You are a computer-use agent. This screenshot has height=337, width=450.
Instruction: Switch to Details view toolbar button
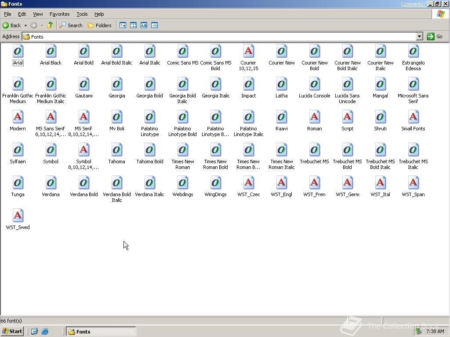pyautogui.click(x=154, y=25)
